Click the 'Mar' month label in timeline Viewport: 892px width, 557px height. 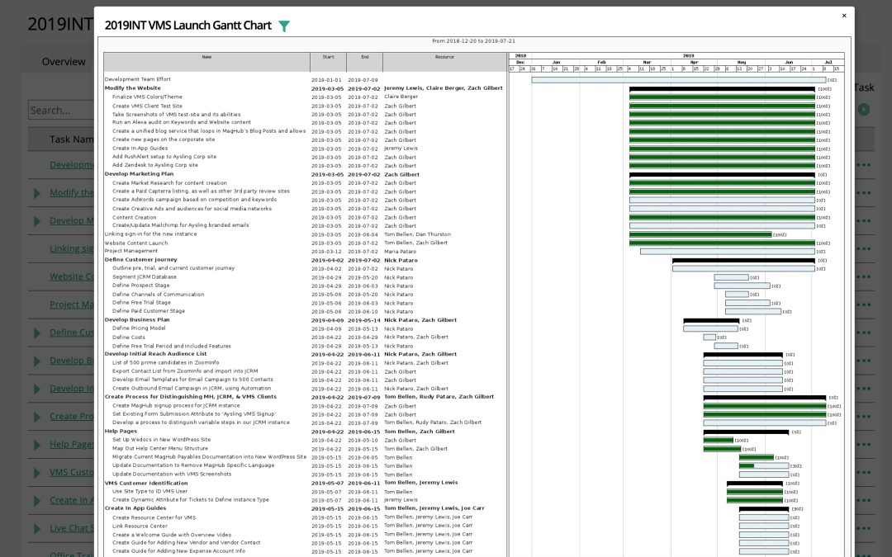[647, 62]
